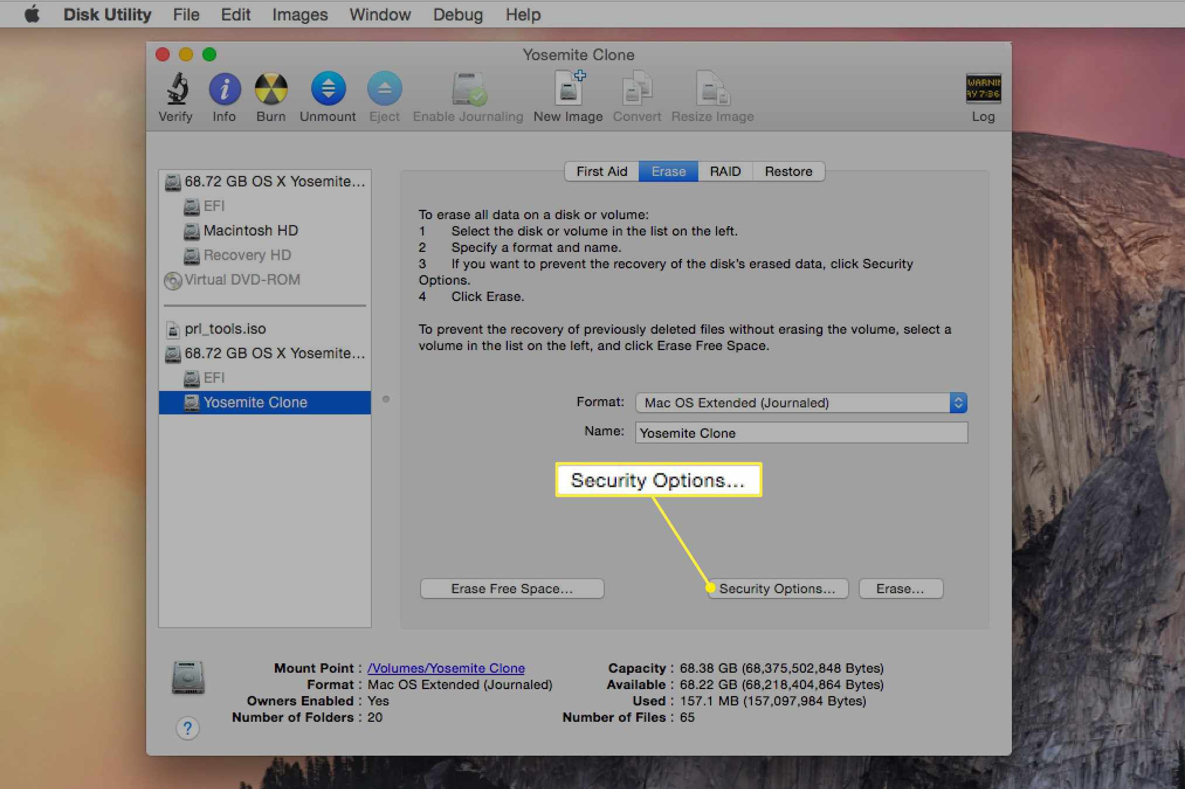The height and width of the screenshot is (789, 1185).
Task: Select the EFI partition above Yosemite Clone
Action: 265,378
